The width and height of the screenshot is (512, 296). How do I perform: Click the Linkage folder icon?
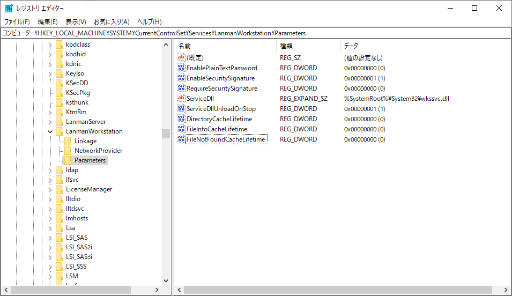[68, 141]
